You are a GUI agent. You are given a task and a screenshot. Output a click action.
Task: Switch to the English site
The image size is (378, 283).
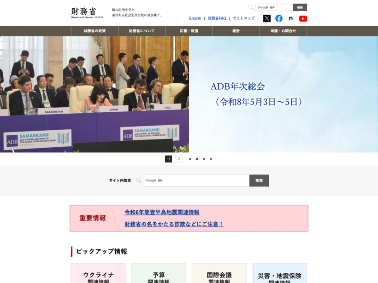[195, 18]
